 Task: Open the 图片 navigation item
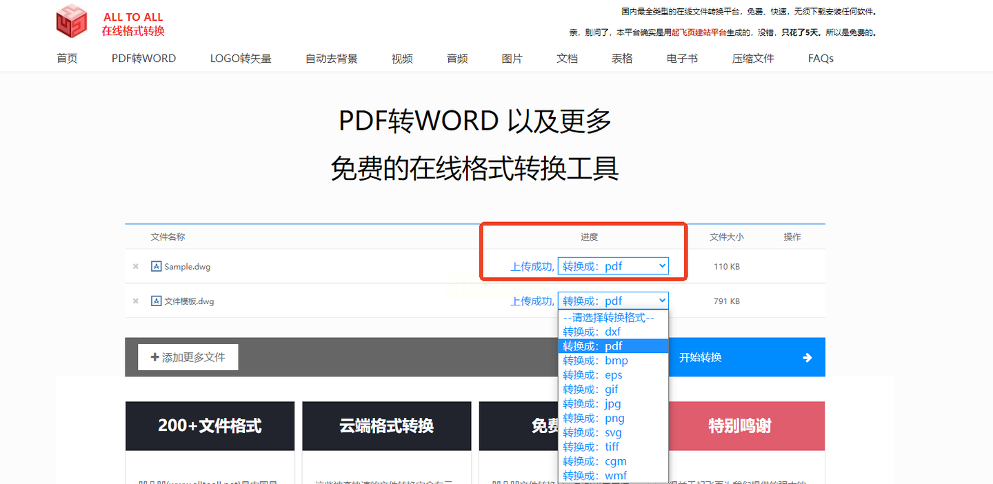coord(512,59)
